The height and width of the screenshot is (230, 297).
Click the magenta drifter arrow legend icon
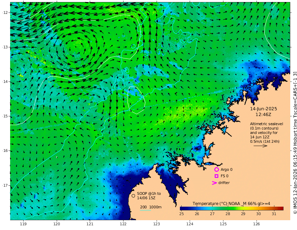[214, 183]
